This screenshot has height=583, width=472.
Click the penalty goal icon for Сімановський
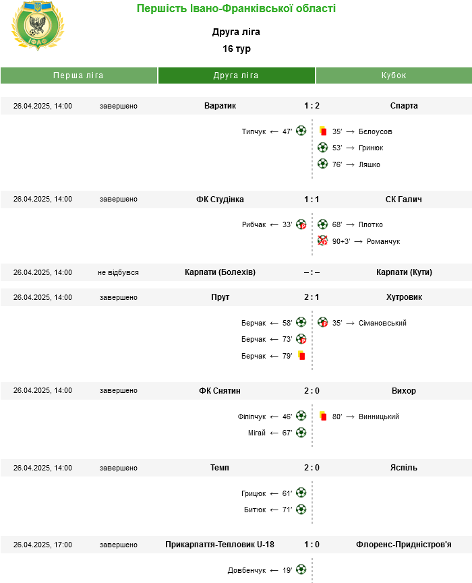(322, 322)
